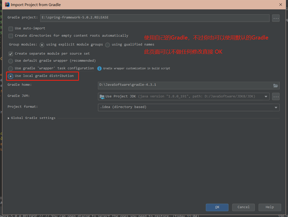Click Gradle wrapper customization in build script text
Viewport: 288px width, 217px height.
coord(136,69)
